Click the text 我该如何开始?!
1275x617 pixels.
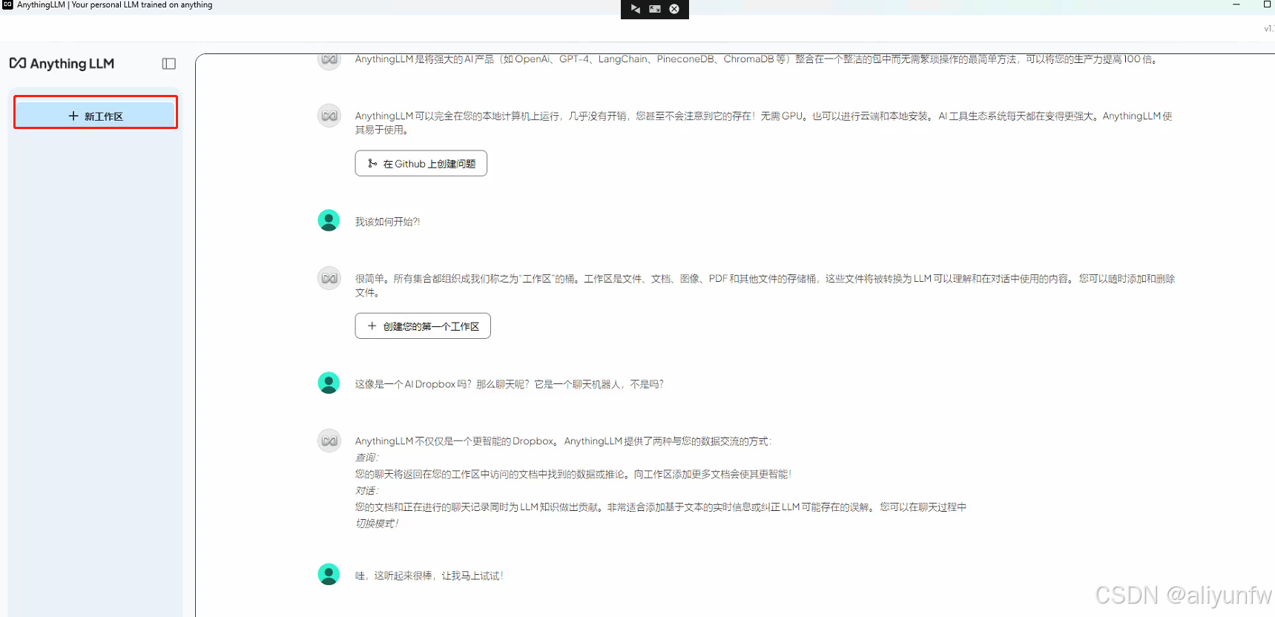coord(387,222)
